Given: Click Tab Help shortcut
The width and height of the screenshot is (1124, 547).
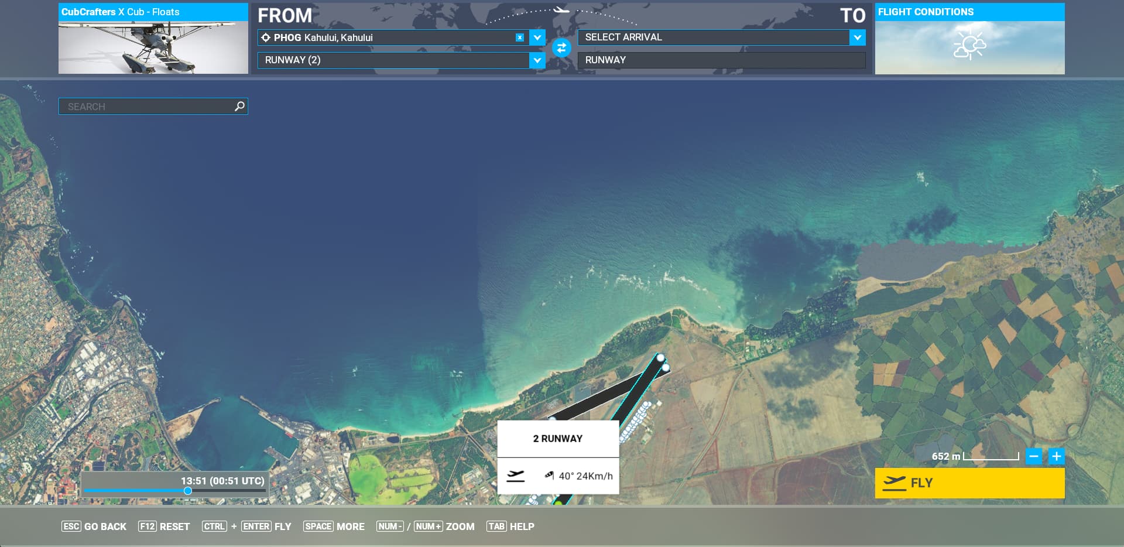Looking at the screenshot, I should [510, 527].
